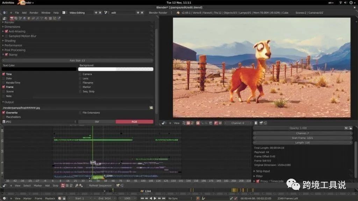The image size is (358, 201).
Task: Delete the Video Editing screen layout
Action: [100, 13]
